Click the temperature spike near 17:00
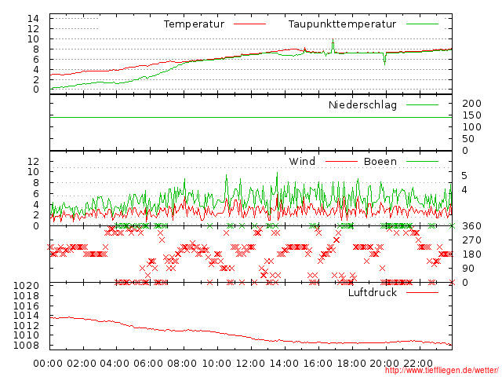Screen dimensions: 502x377 point(333,46)
